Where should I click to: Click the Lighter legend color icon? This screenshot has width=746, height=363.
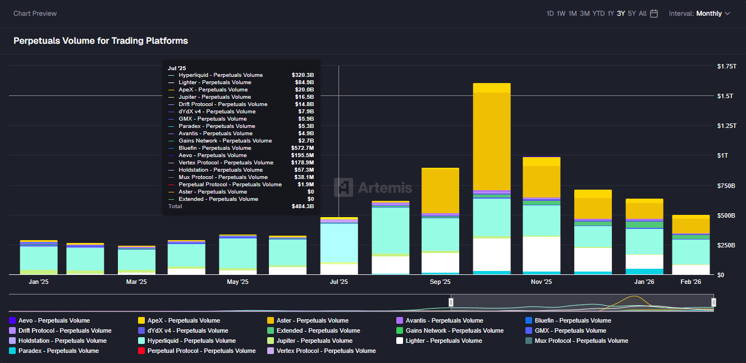(400, 341)
